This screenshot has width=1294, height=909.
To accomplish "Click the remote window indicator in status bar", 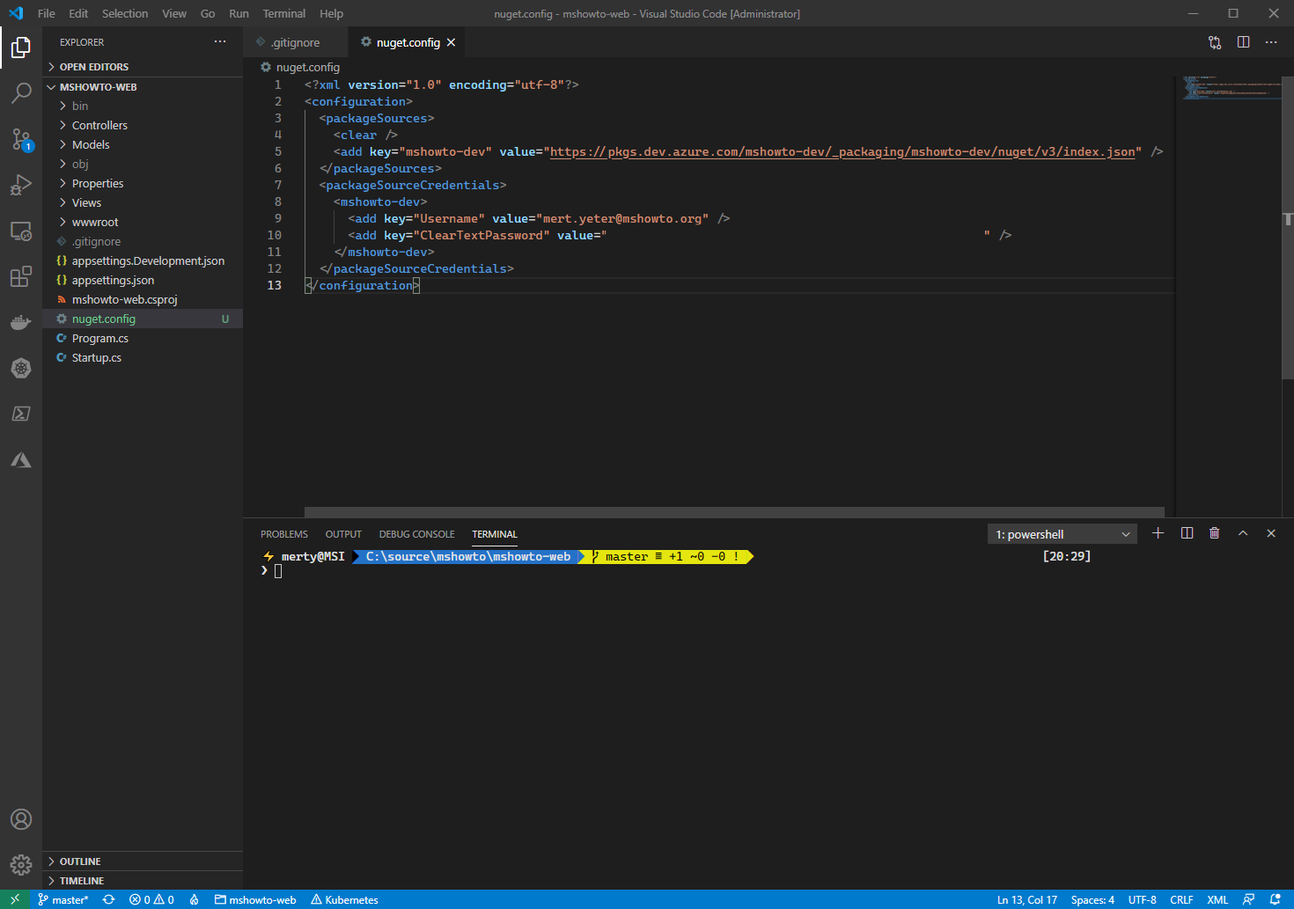I will (x=15, y=899).
